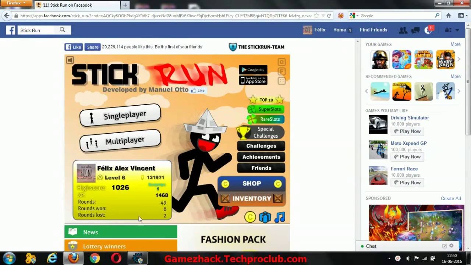Image resolution: width=471 pixels, height=265 pixels.
Task: Click the Facebook search box
Action: click(37, 30)
